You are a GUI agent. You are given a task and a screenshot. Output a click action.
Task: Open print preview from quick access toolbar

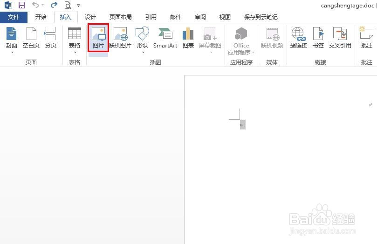pyautogui.click(x=68, y=5)
